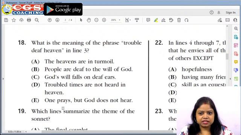This screenshot has height=135, width=241.
Task: Click question number 18
Action: (x=22, y=43)
